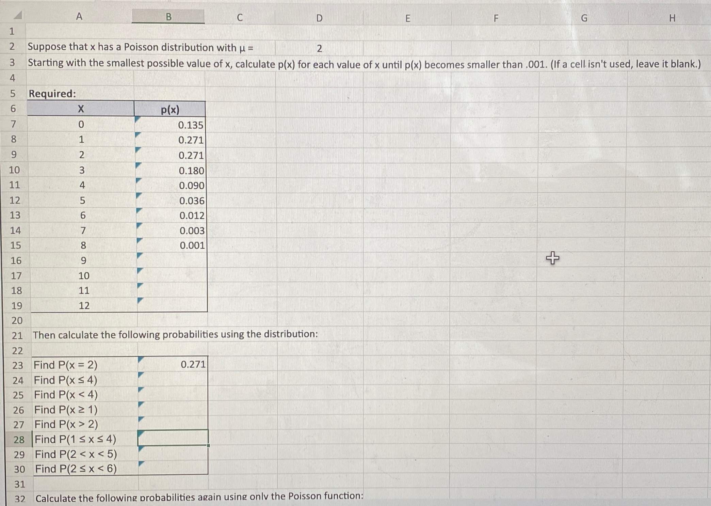The height and width of the screenshot is (506, 711).
Task: Select answer cell for P(x ≥ 1)
Action: click(173, 410)
